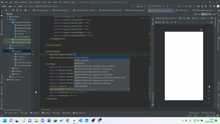Open the Event Log button
This screenshot has width=220, height=124.
point(194,113)
